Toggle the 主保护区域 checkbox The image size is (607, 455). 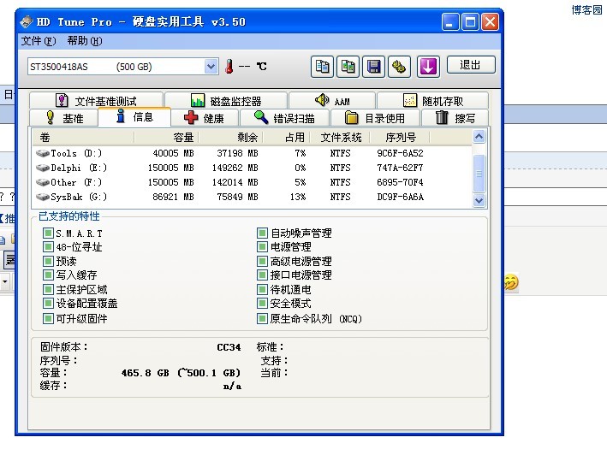[48, 290]
